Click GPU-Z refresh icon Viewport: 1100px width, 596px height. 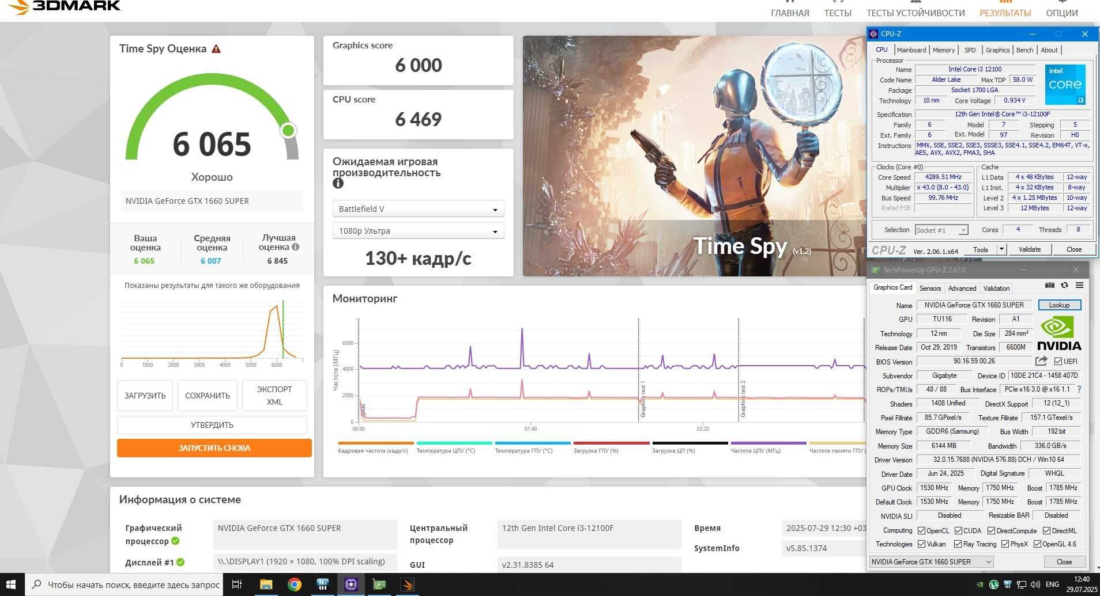[x=1064, y=285]
